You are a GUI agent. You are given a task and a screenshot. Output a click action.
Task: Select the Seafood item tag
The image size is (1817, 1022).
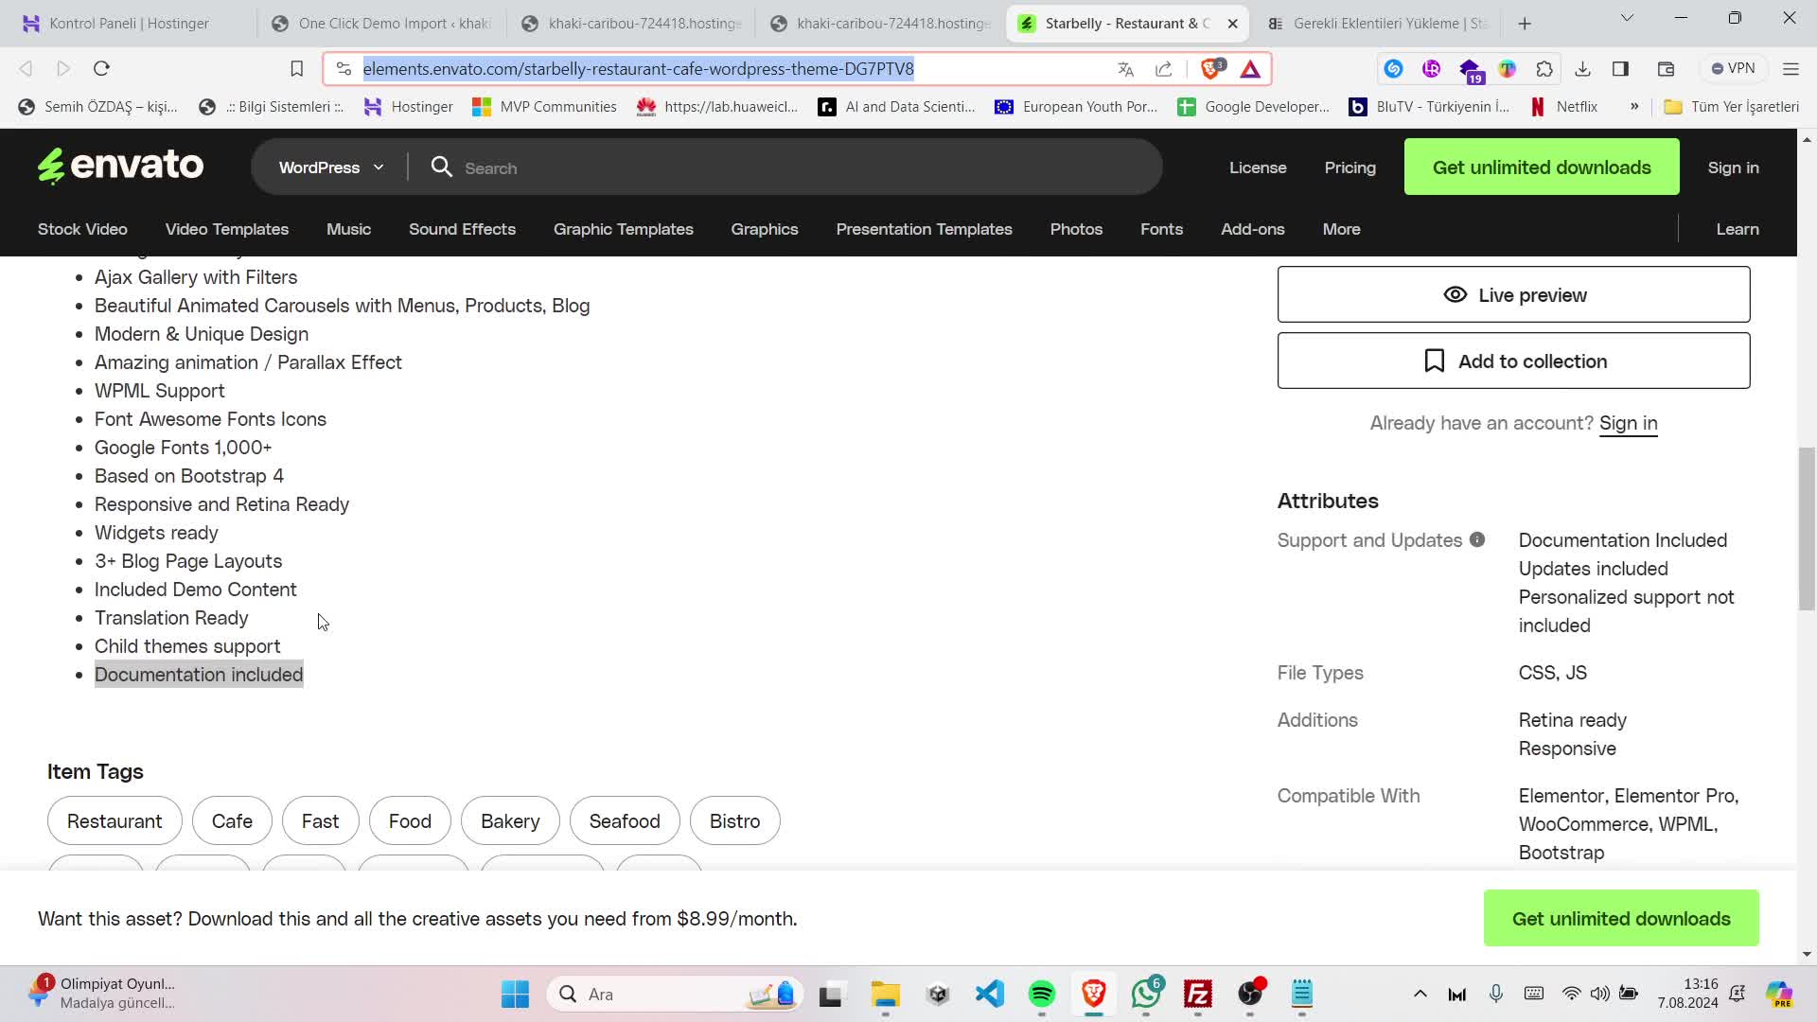[x=625, y=820]
